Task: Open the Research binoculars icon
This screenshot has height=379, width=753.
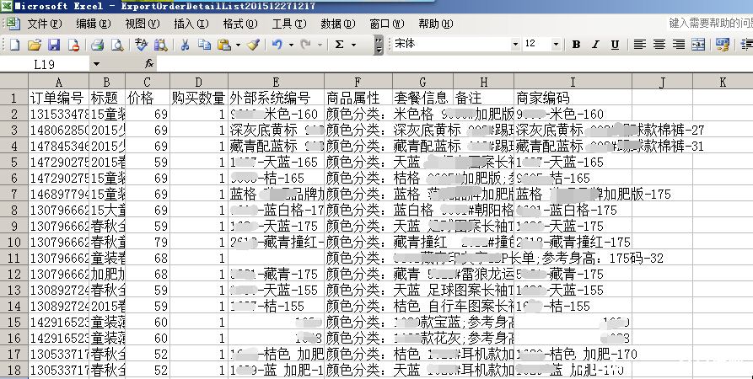Action: click(160, 45)
